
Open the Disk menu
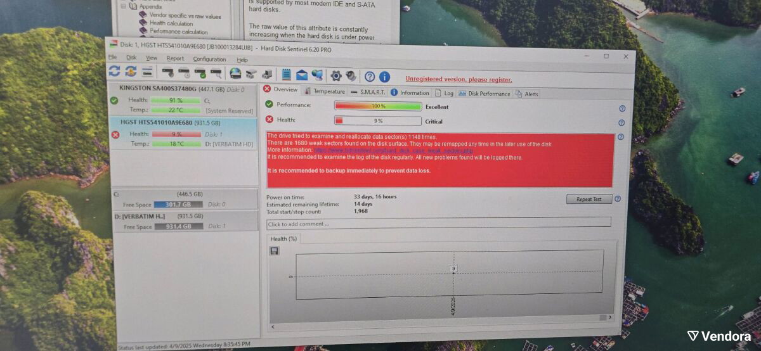[x=131, y=58]
